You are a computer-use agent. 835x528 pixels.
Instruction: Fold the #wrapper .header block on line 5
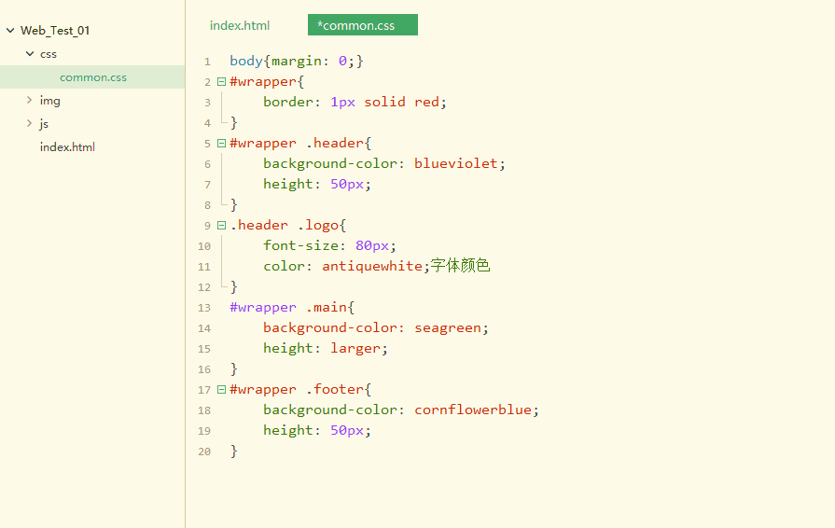221,143
